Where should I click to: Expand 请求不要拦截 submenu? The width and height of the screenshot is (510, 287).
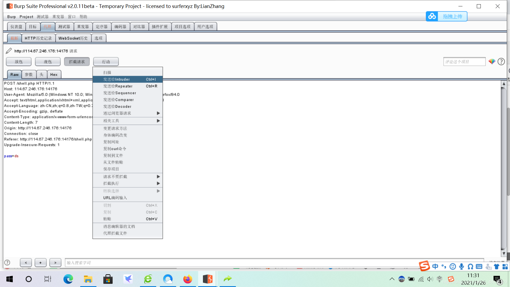pos(127,177)
